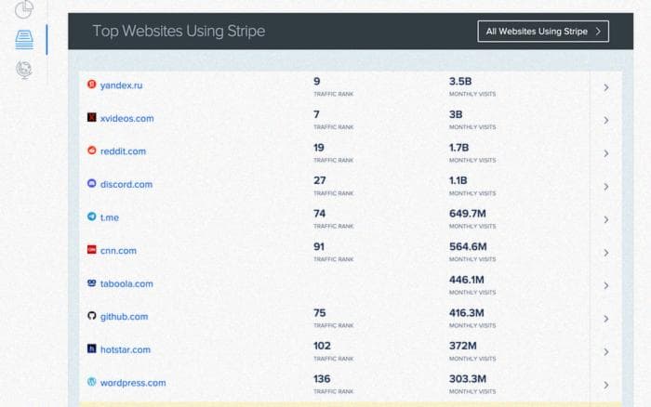Click the hotstar.com favicon

point(92,348)
